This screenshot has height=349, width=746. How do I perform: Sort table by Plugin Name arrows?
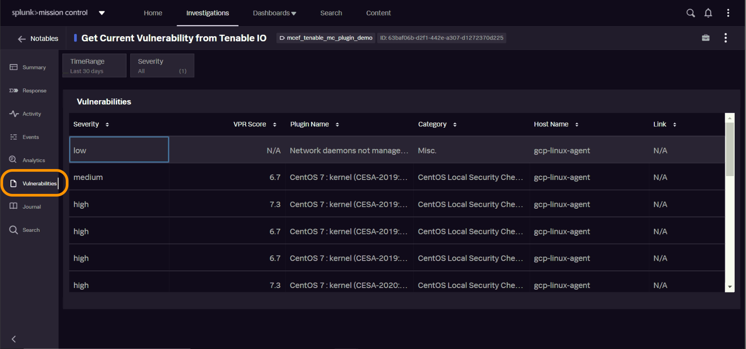[x=337, y=125]
